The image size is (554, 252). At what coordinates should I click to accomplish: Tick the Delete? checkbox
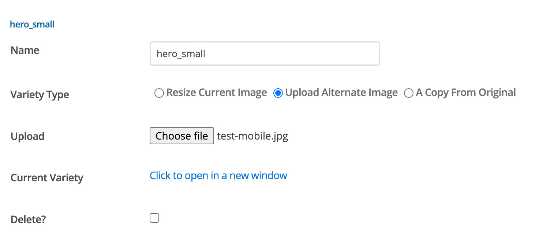coord(154,218)
